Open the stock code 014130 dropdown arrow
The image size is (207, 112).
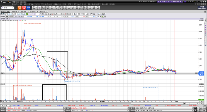coord(18,14)
